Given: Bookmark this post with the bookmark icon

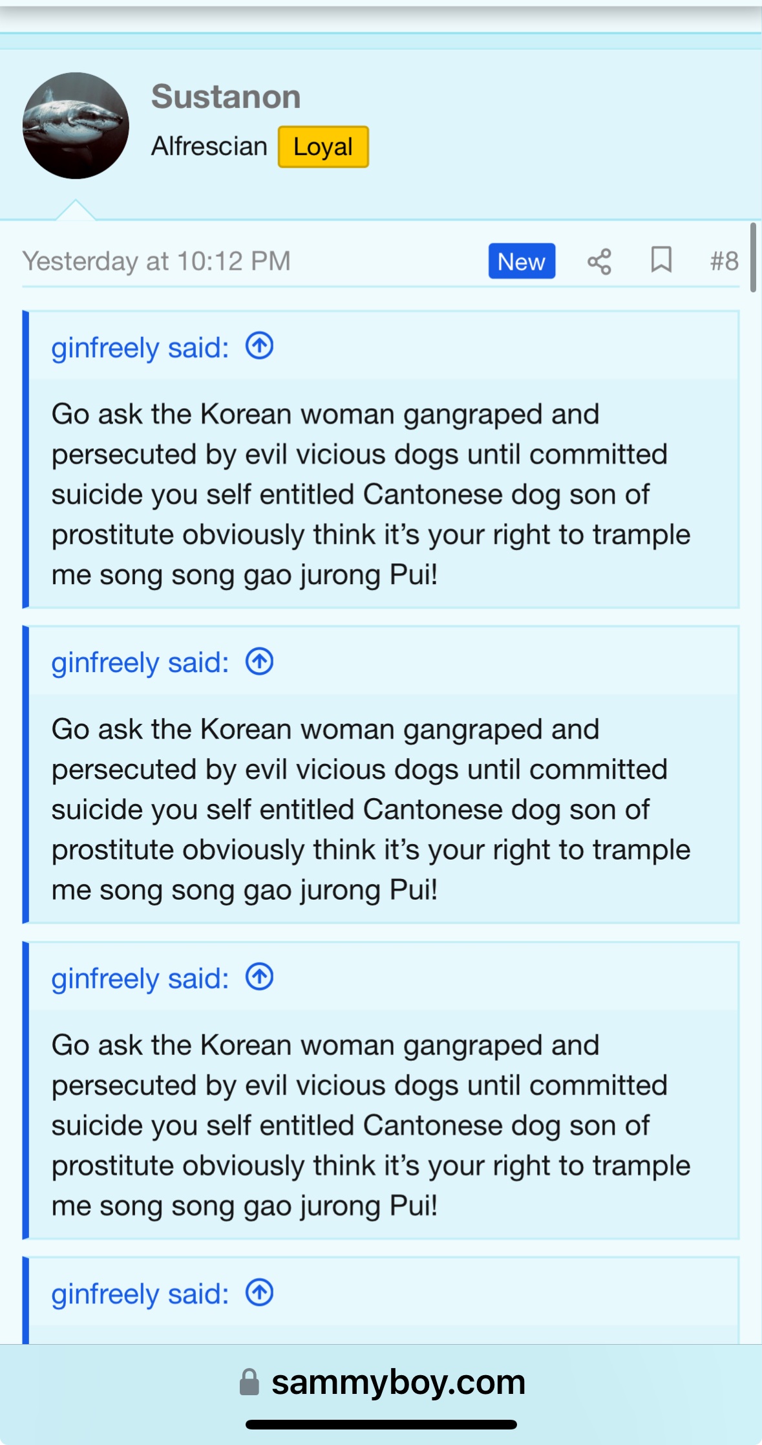Looking at the screenshot, I should 661,261.
